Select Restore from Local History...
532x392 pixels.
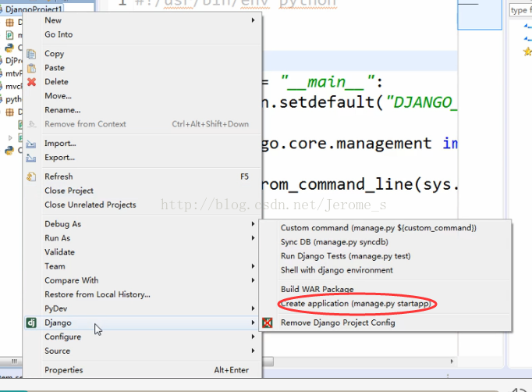[x=98, y=294]
